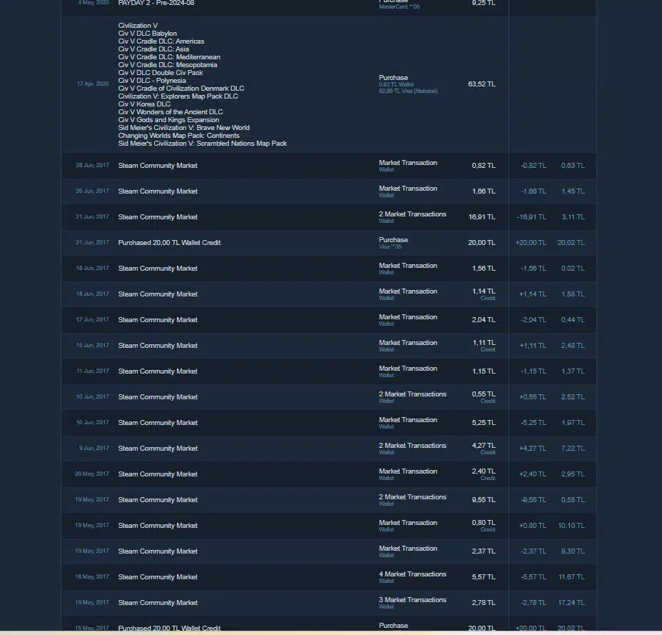
Task: Open "Purchased 20,00 TL Wallet Credit" from 21 Jun, 2017
Action: [x=169, y=243]
